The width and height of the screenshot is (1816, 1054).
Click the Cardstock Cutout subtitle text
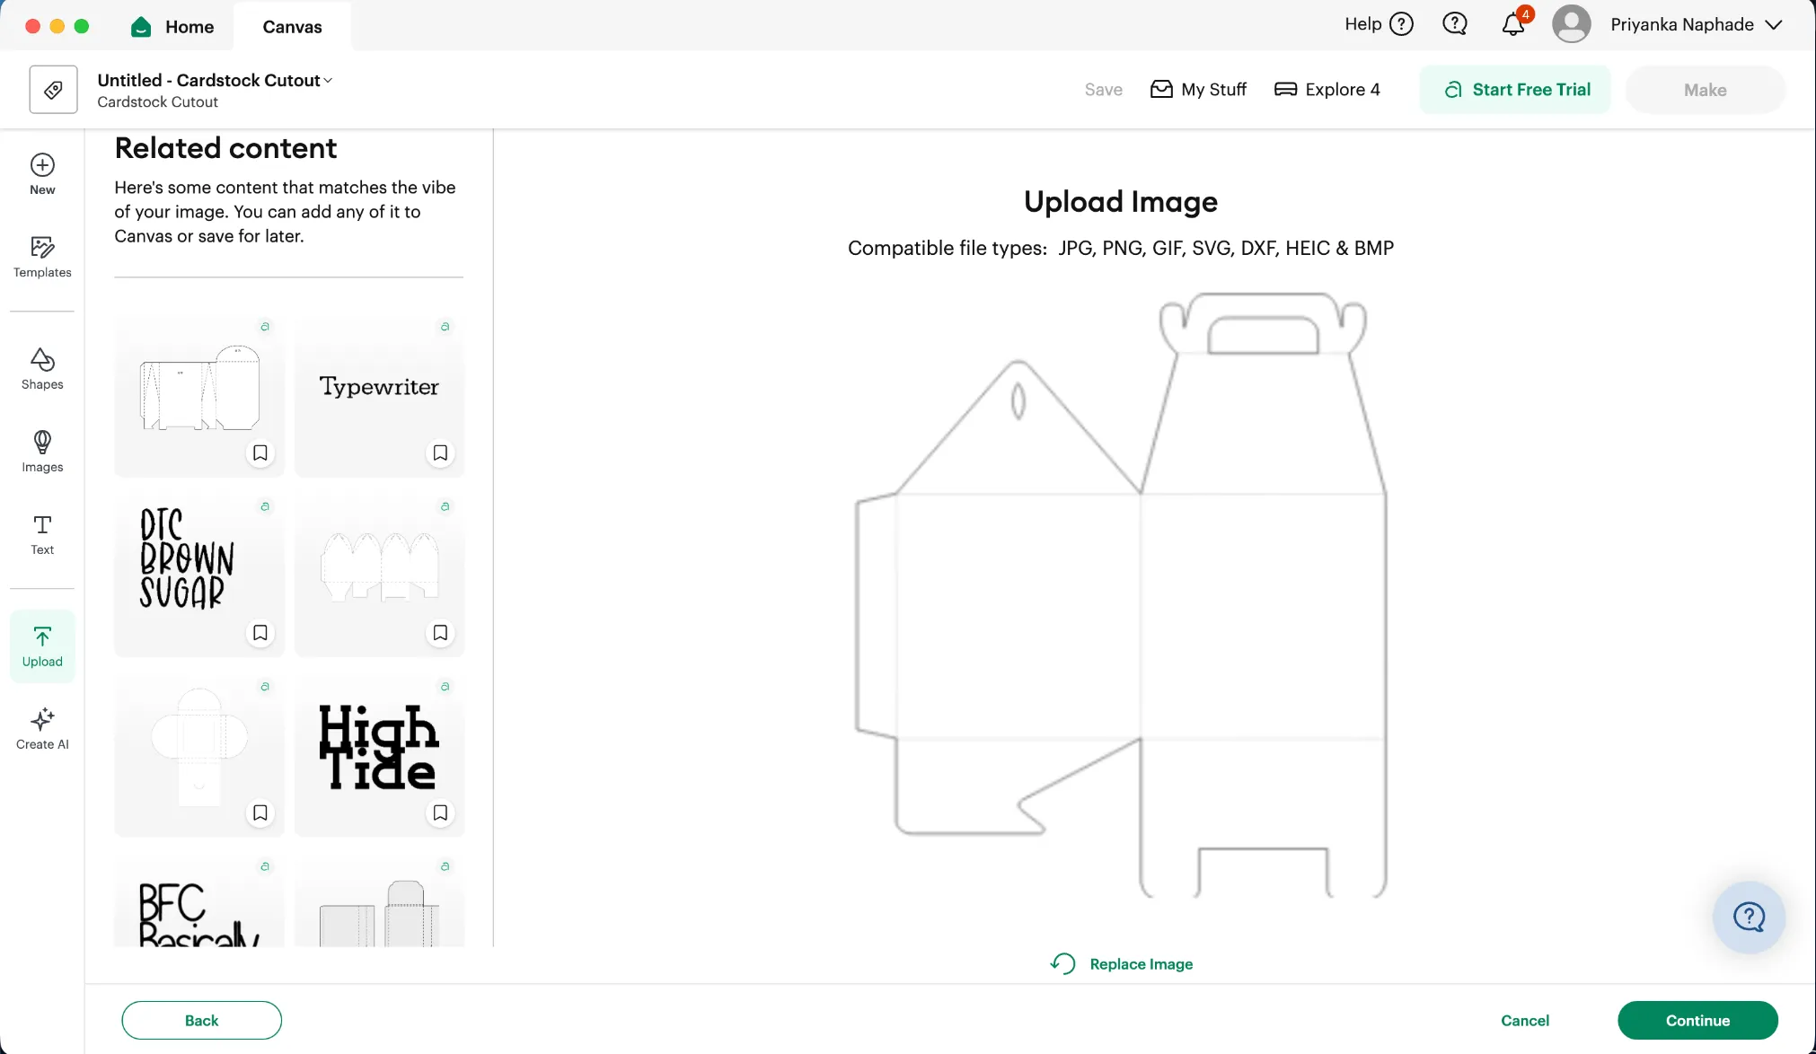157,101
